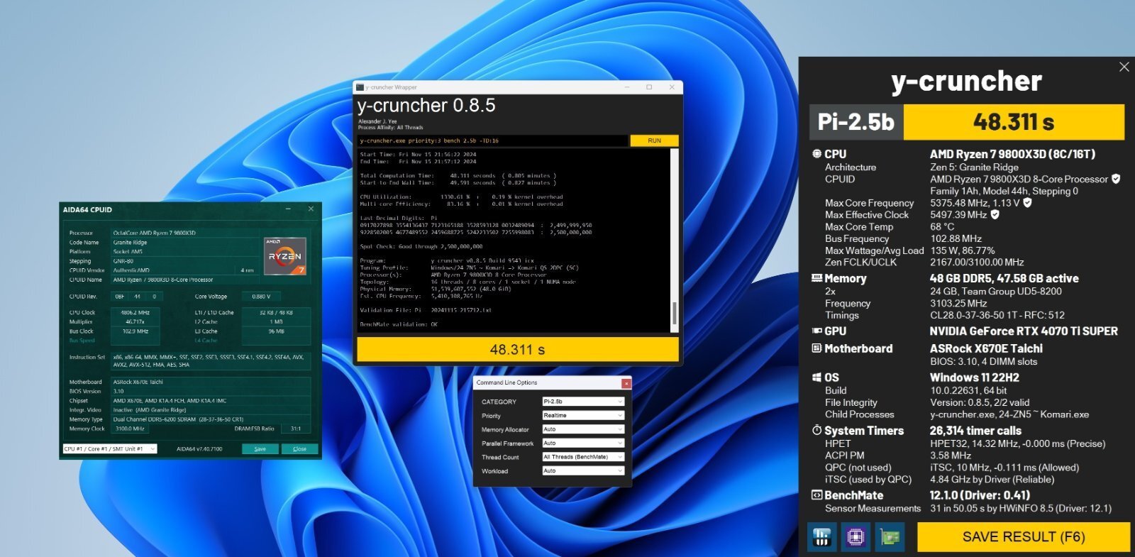1135x557 pixels.
Task: Click the BenchMate version section icon
Action: (x=816, y=495)
